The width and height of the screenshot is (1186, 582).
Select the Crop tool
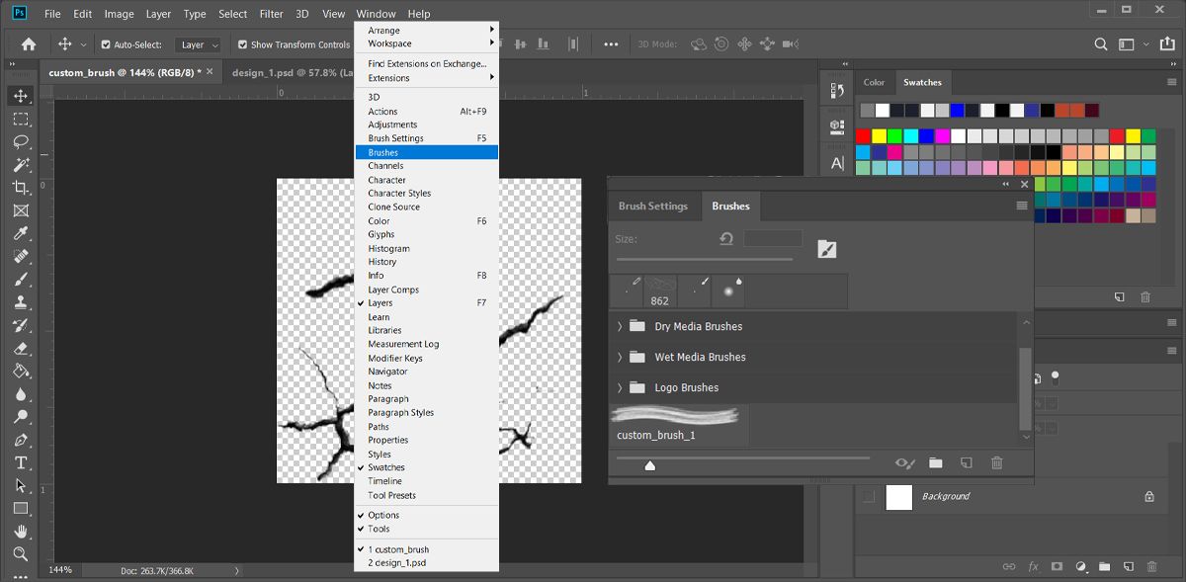tap(21, 188)
